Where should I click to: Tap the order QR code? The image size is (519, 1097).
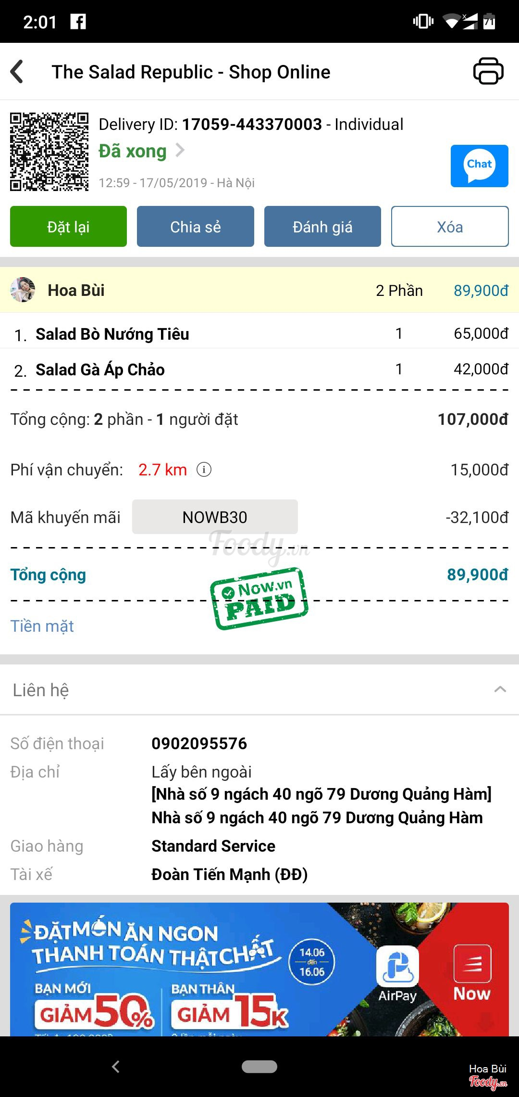point(49,152)
